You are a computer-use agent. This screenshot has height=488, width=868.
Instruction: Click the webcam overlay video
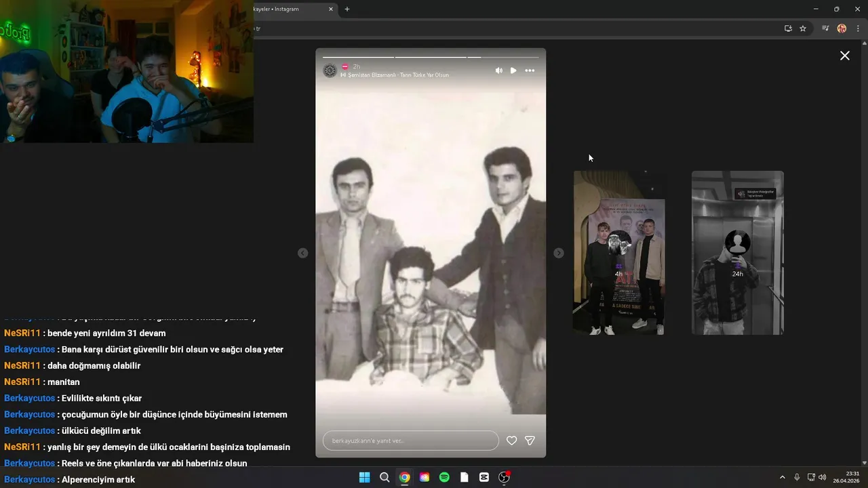pos(127,71)
